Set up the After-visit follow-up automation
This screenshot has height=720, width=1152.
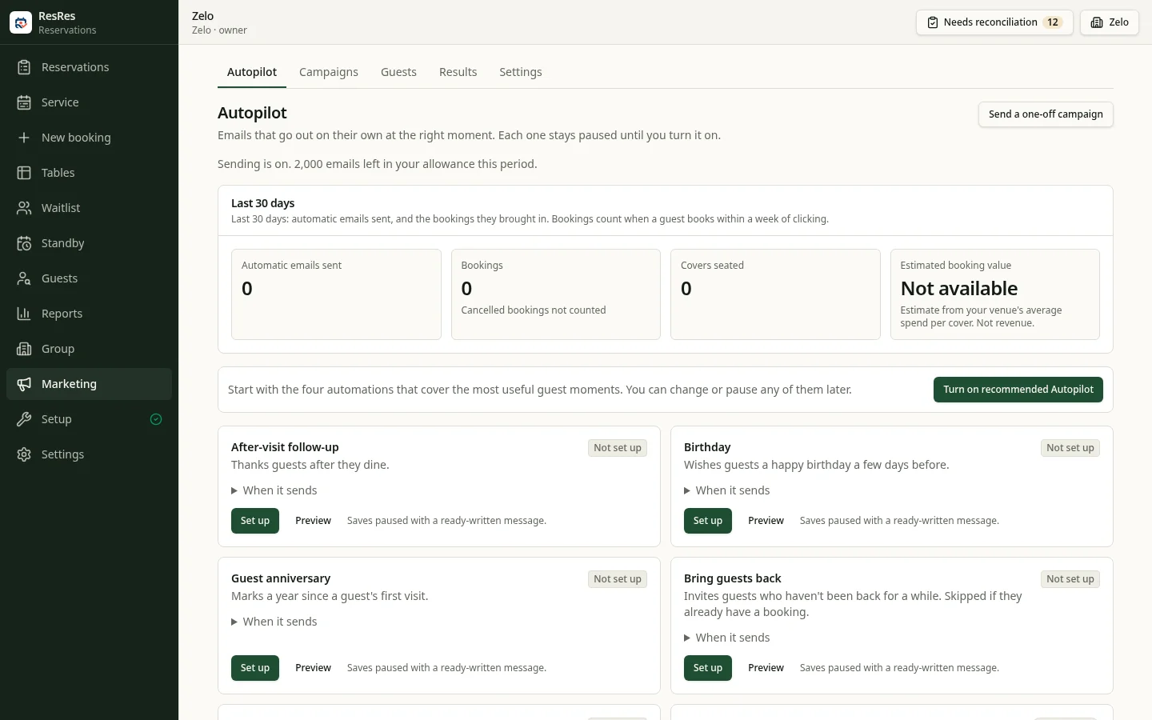(x=255, y=521)
